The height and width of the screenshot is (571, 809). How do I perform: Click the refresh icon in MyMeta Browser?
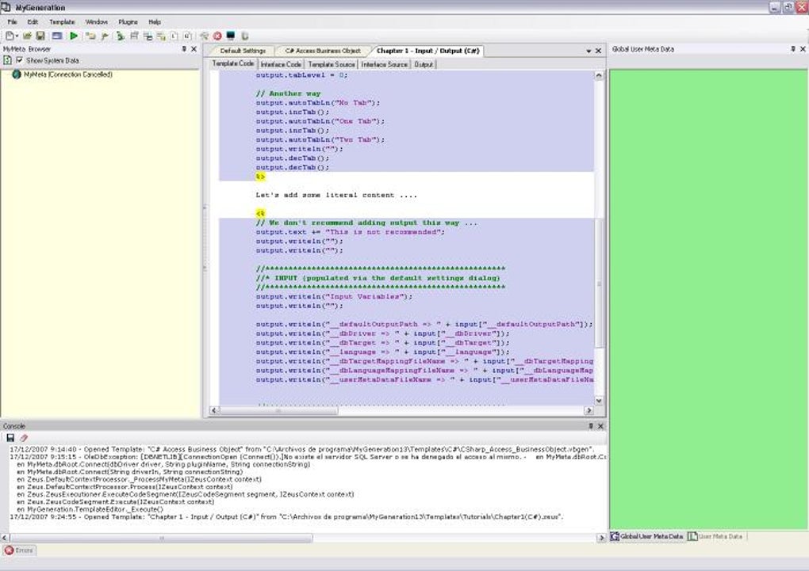tap(8, 60)
